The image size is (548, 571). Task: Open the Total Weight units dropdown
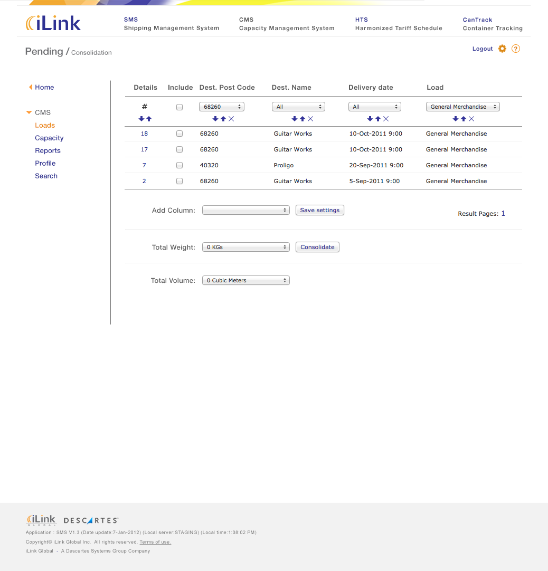[x=246, y=247]
